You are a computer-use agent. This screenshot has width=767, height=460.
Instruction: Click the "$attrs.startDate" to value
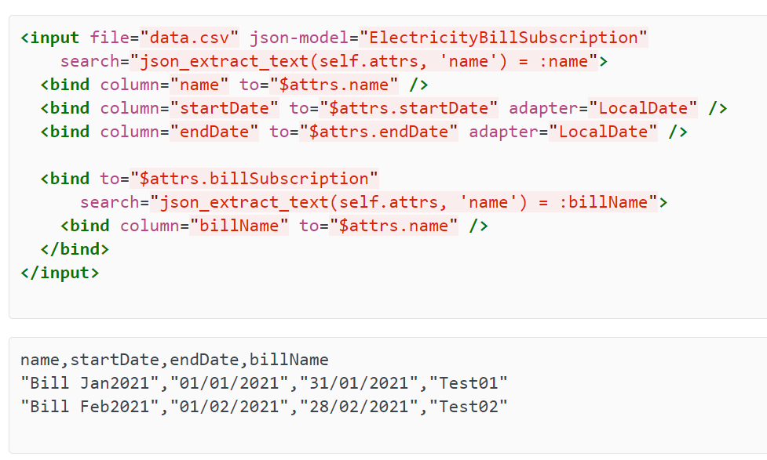coord(408,108)
